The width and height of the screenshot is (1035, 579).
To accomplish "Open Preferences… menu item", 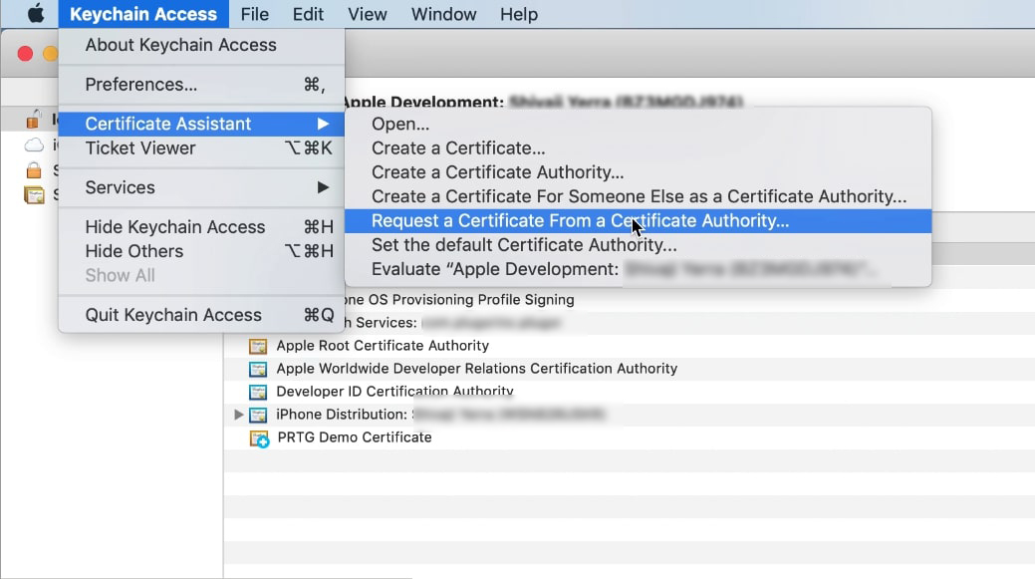I will [201, 85].
